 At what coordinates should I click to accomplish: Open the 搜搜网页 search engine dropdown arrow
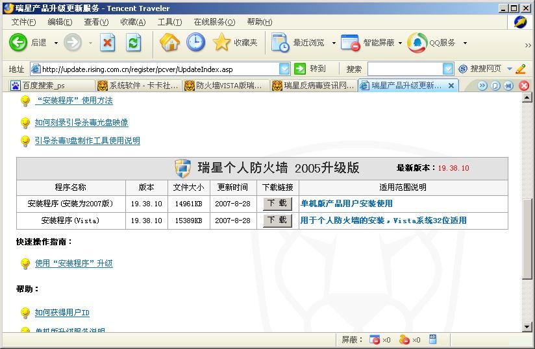click(x=510, y=69)
